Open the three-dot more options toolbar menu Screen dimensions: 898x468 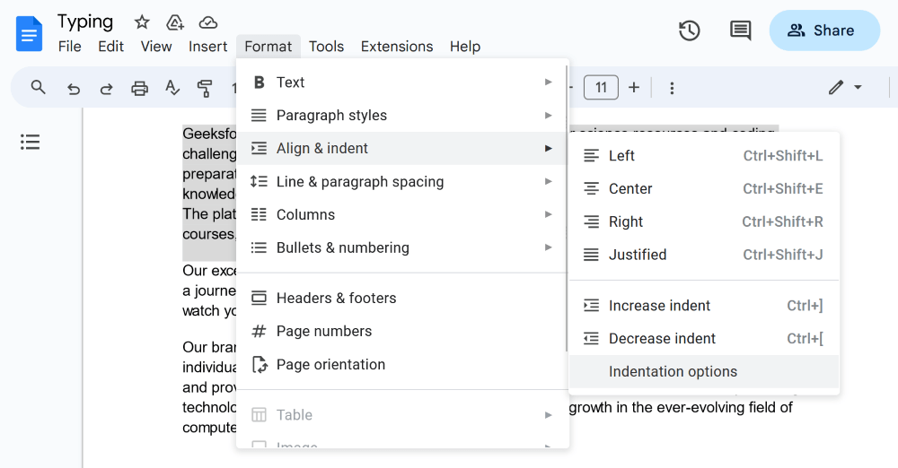pyautogui.click(x=672, y=88)
